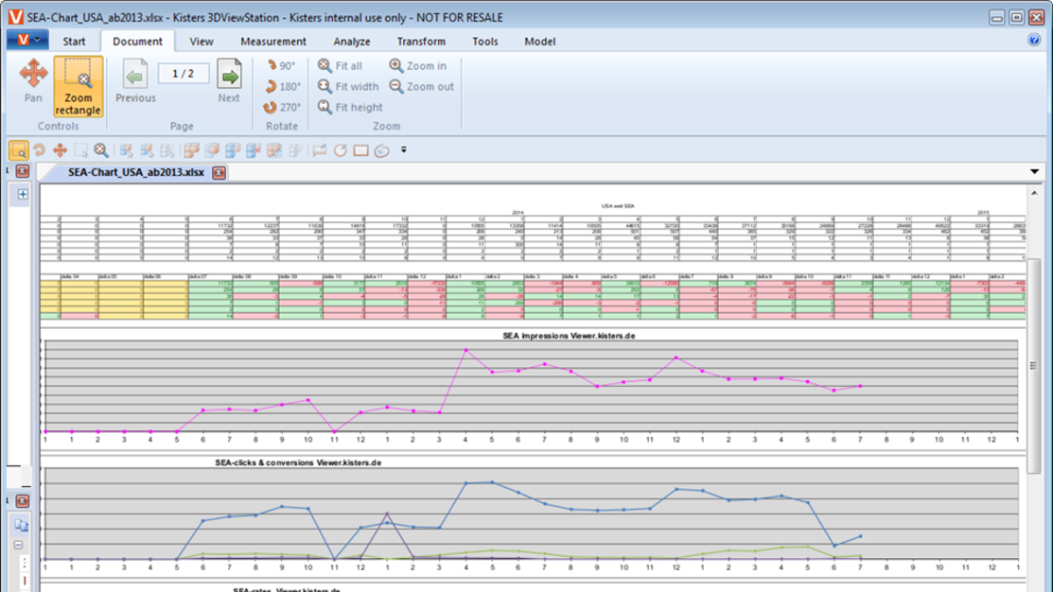The width and height of the screenshot is (1053, 592).
Task: Switch to the Model ribbon tab
Action: pos(540,41)
